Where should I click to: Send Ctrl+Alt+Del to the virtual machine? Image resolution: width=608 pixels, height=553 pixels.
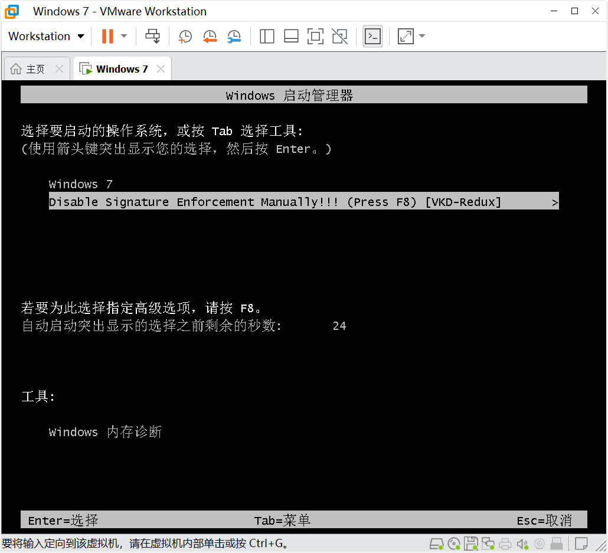[x=153, y=36]
